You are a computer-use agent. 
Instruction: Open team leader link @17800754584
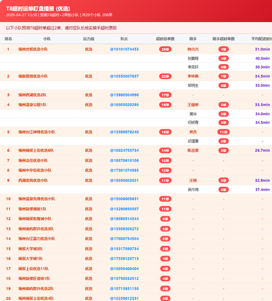click(124, 238)
